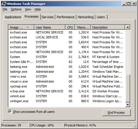Open the Help menu
This screenshot has width=138, height=129.
pos(38,9)
